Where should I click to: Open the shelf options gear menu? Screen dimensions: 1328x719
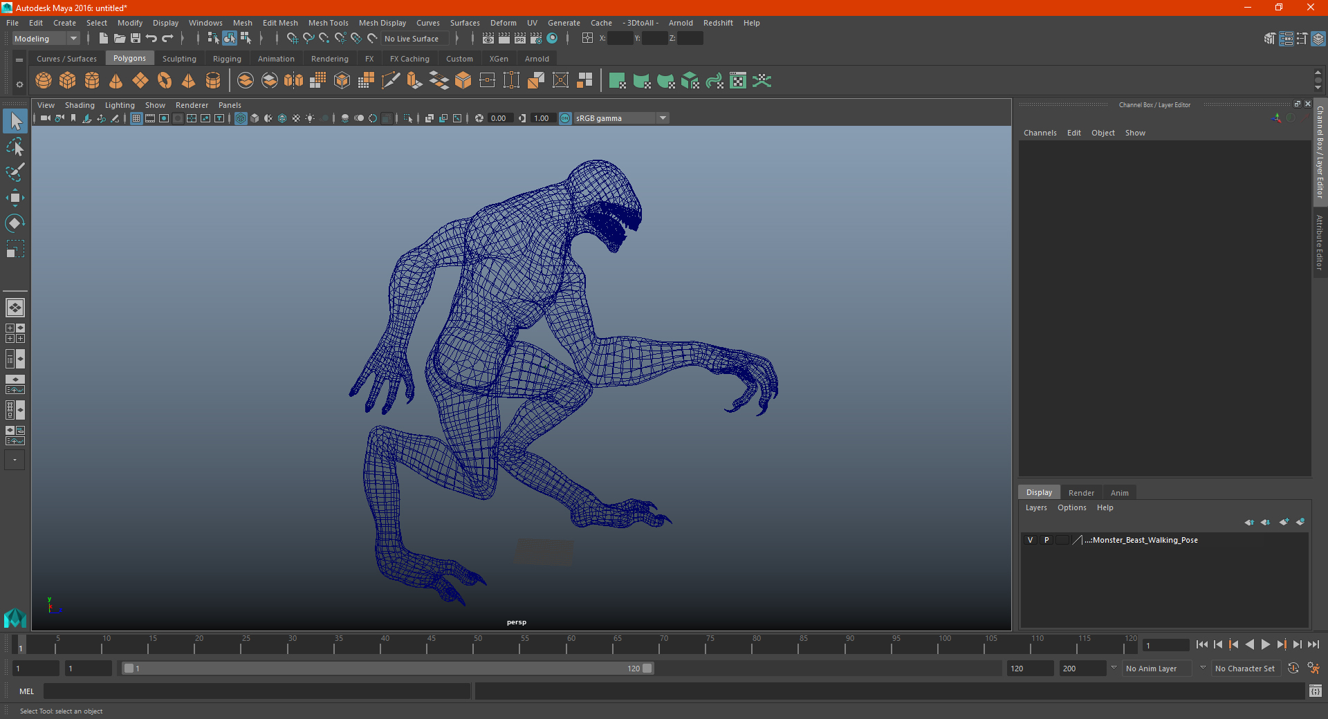tap(19, 84)
